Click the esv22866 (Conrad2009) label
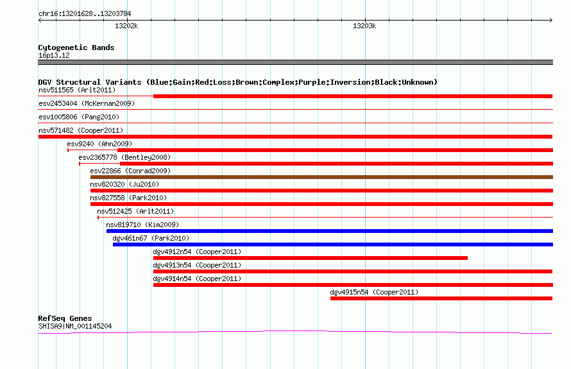This screenshot has height=369, width=571. click(x=130, y=171)
